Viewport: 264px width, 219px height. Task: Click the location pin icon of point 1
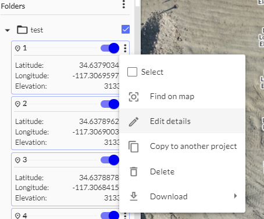click(17, 48)
